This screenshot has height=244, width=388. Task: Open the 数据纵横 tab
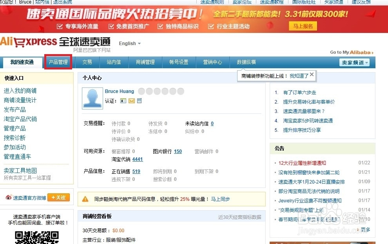pyautogui.click(x=246, y=62)
